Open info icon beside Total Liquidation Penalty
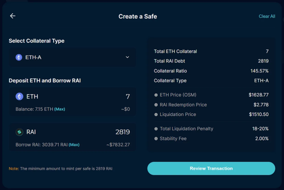284x190 pixels. [x=156, y=129]
